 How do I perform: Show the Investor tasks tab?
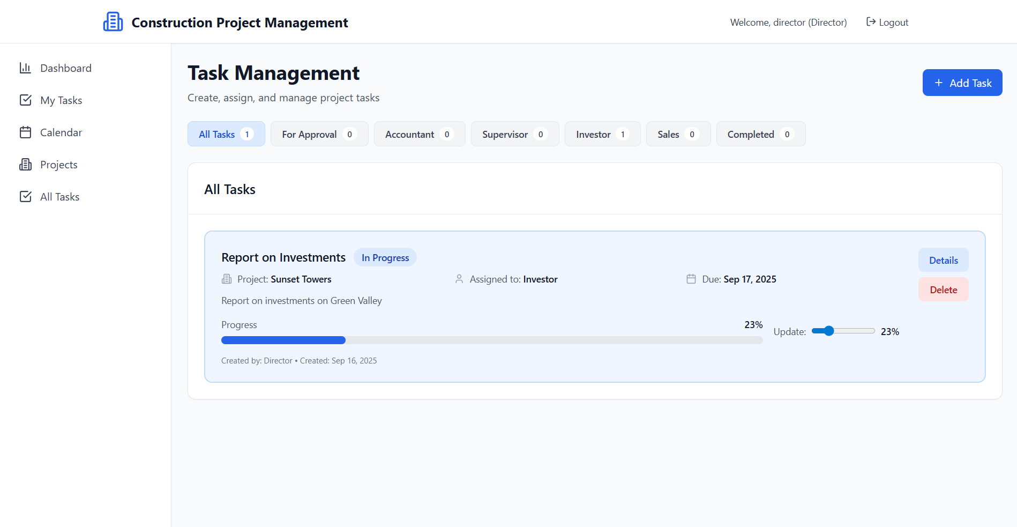602,134
